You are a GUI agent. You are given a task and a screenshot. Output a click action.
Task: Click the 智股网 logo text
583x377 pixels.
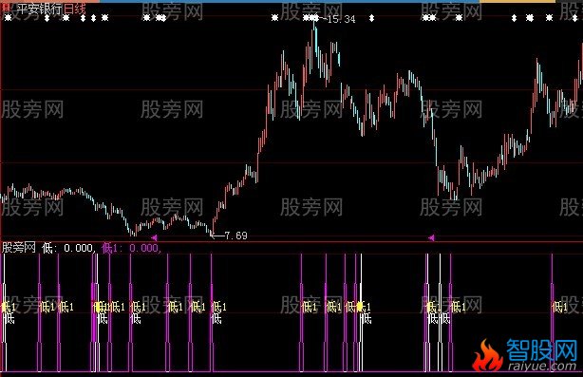point(541,350)
